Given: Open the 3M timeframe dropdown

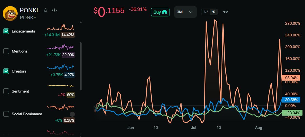Looking at the screenshot, I should coord(185,12).
